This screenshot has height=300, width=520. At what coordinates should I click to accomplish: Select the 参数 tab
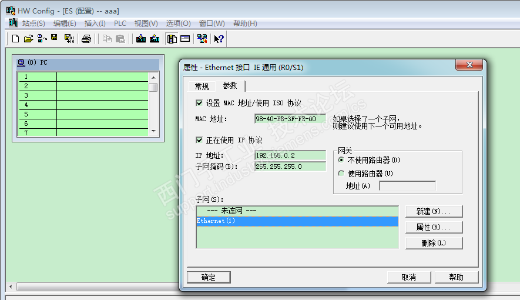pos(230,86)
